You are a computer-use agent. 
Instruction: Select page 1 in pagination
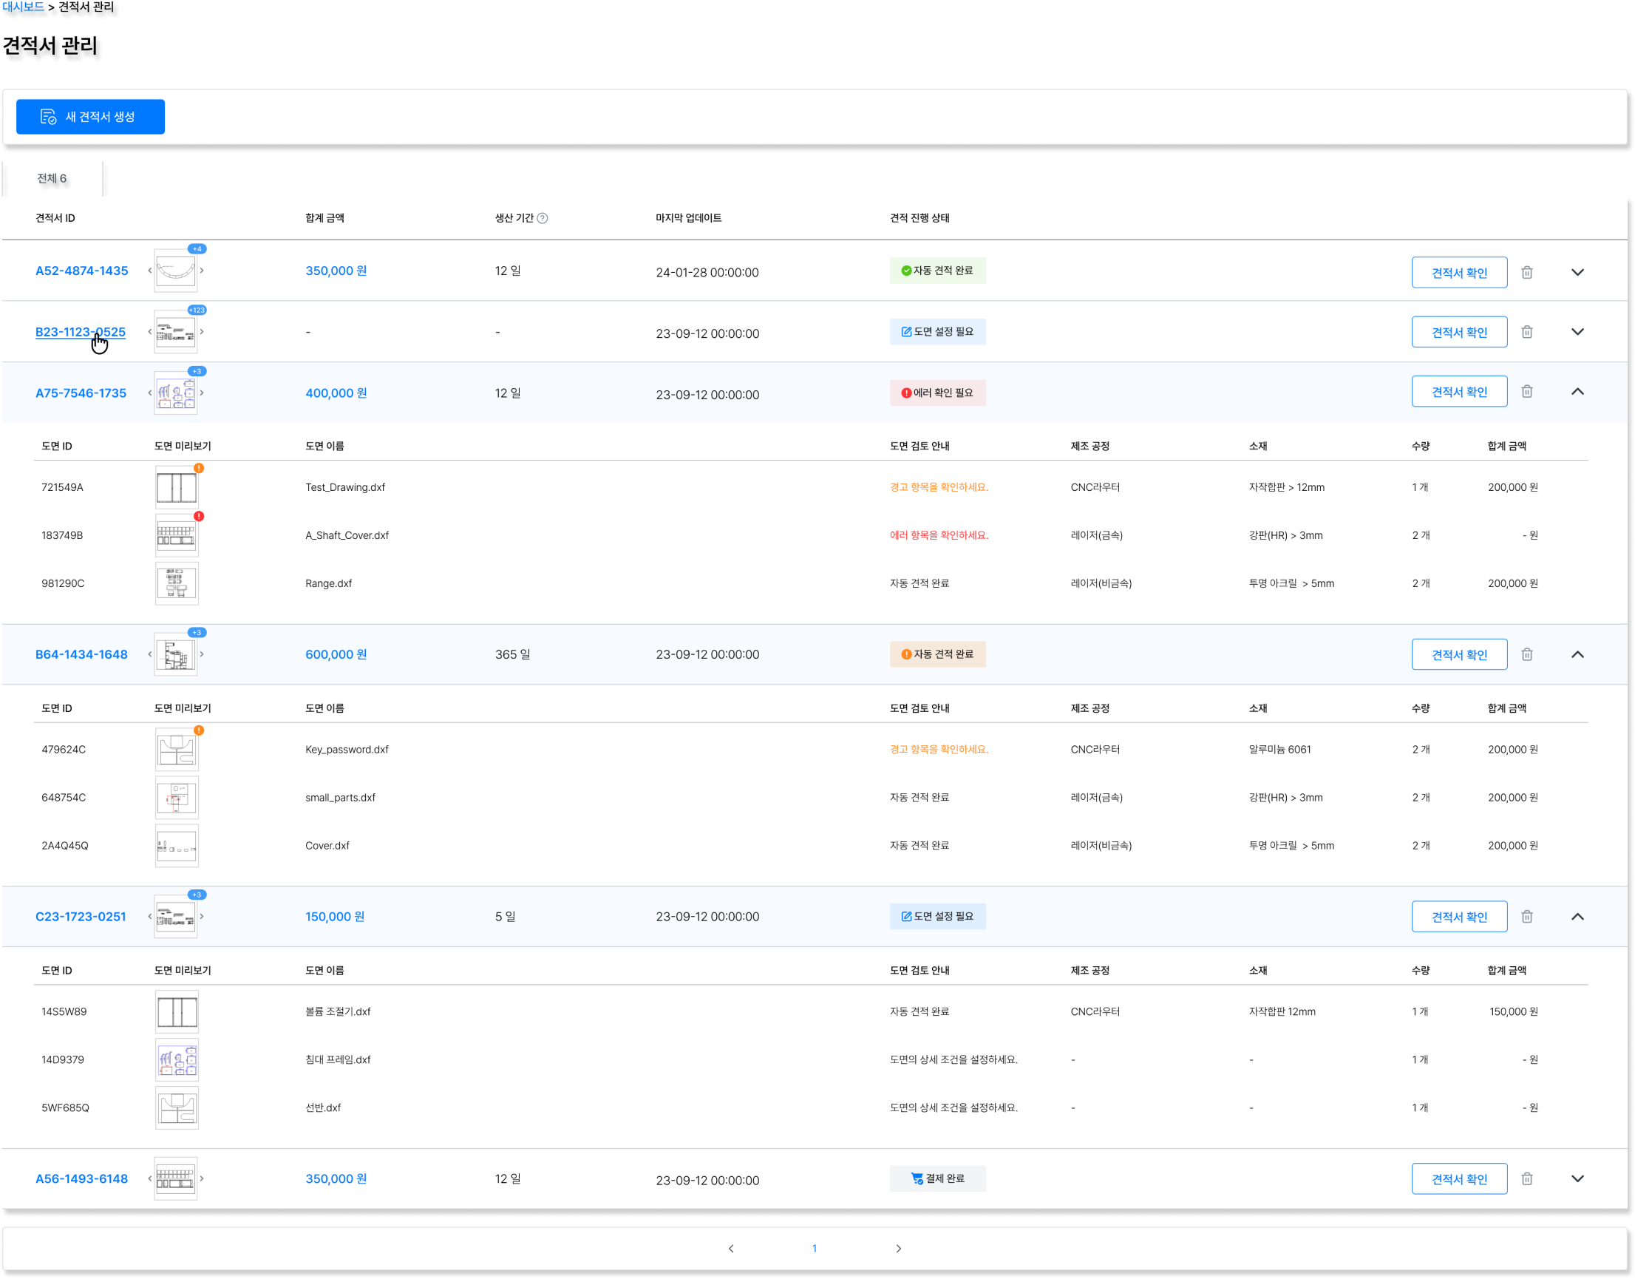tap(815, 1248)
